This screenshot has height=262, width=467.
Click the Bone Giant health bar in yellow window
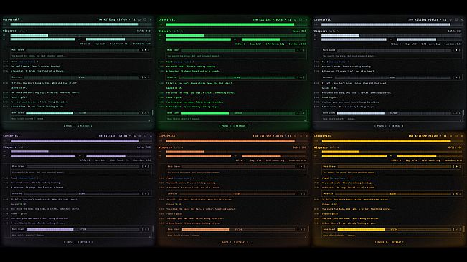coord(393,229)
